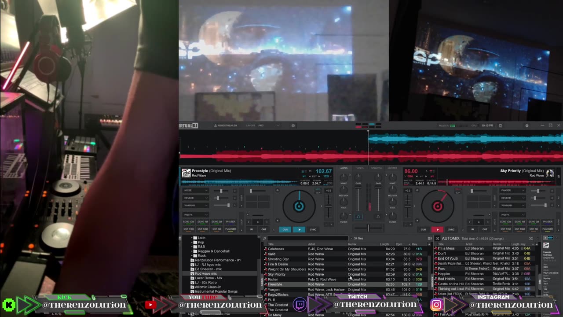This screenshot has width=563, height=317.
Task: Click the right deck CUE button
Action: click(423, 229)
